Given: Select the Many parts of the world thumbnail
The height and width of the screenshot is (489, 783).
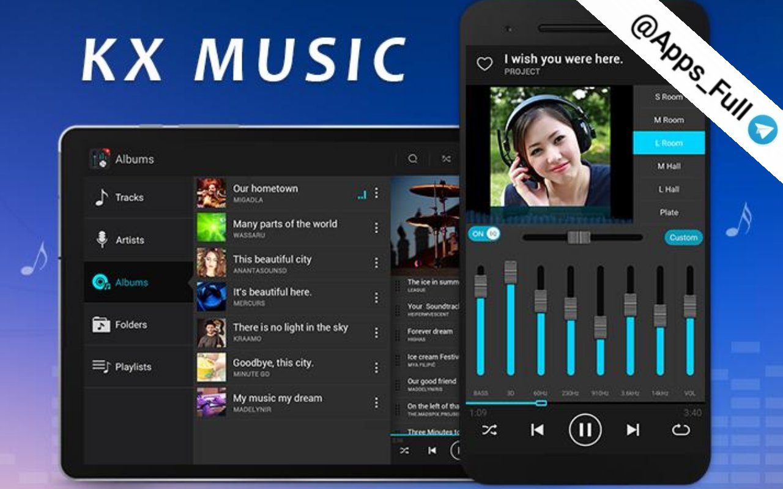Looking at the screenshot, I should click(x=211, y=228).
